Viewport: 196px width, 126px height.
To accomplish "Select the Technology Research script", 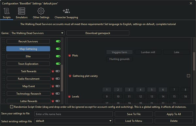I will tap(29, 94).
